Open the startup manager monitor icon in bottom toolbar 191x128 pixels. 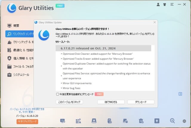(63, 121)
